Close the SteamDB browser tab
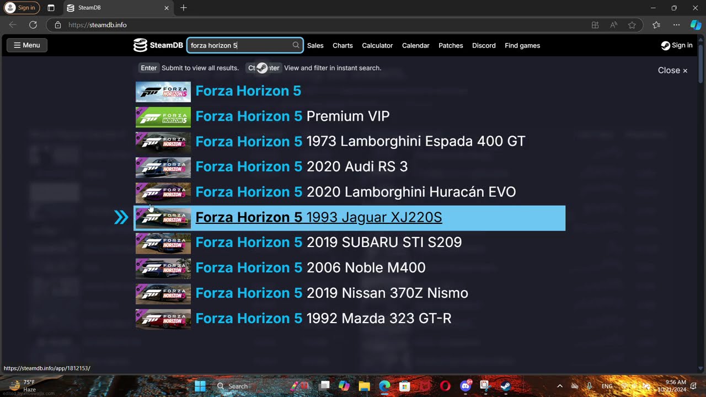Viewport: 706px width, 397px height. pyautogui.click(x=167, y=8)
